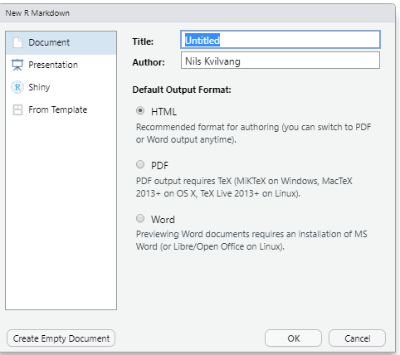Click the Author field containing Nils Kvilvang
Viewport: 400px width, 355px height.
coord(280,61)
